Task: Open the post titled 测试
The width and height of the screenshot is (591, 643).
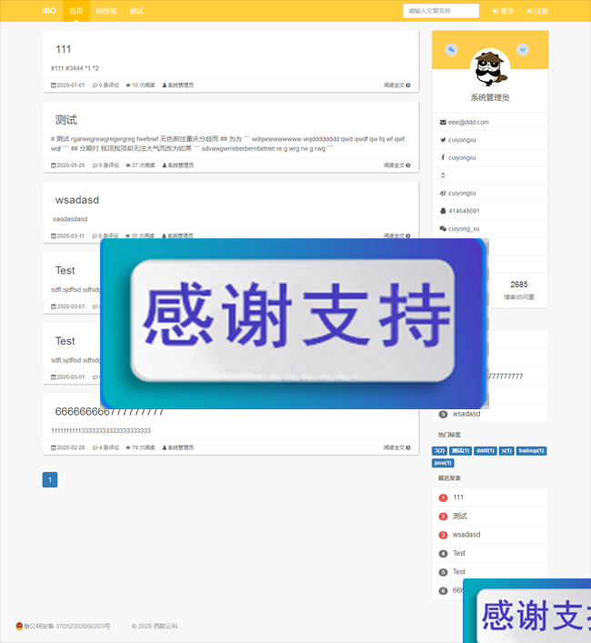Action: tap(66, 120)
